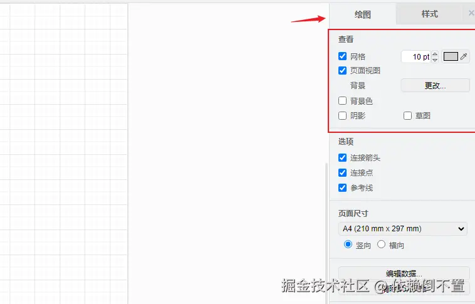475x304 pixels.
Task: Enable the 阴影 shadow checkbox
Action: [x=342, y=115]
